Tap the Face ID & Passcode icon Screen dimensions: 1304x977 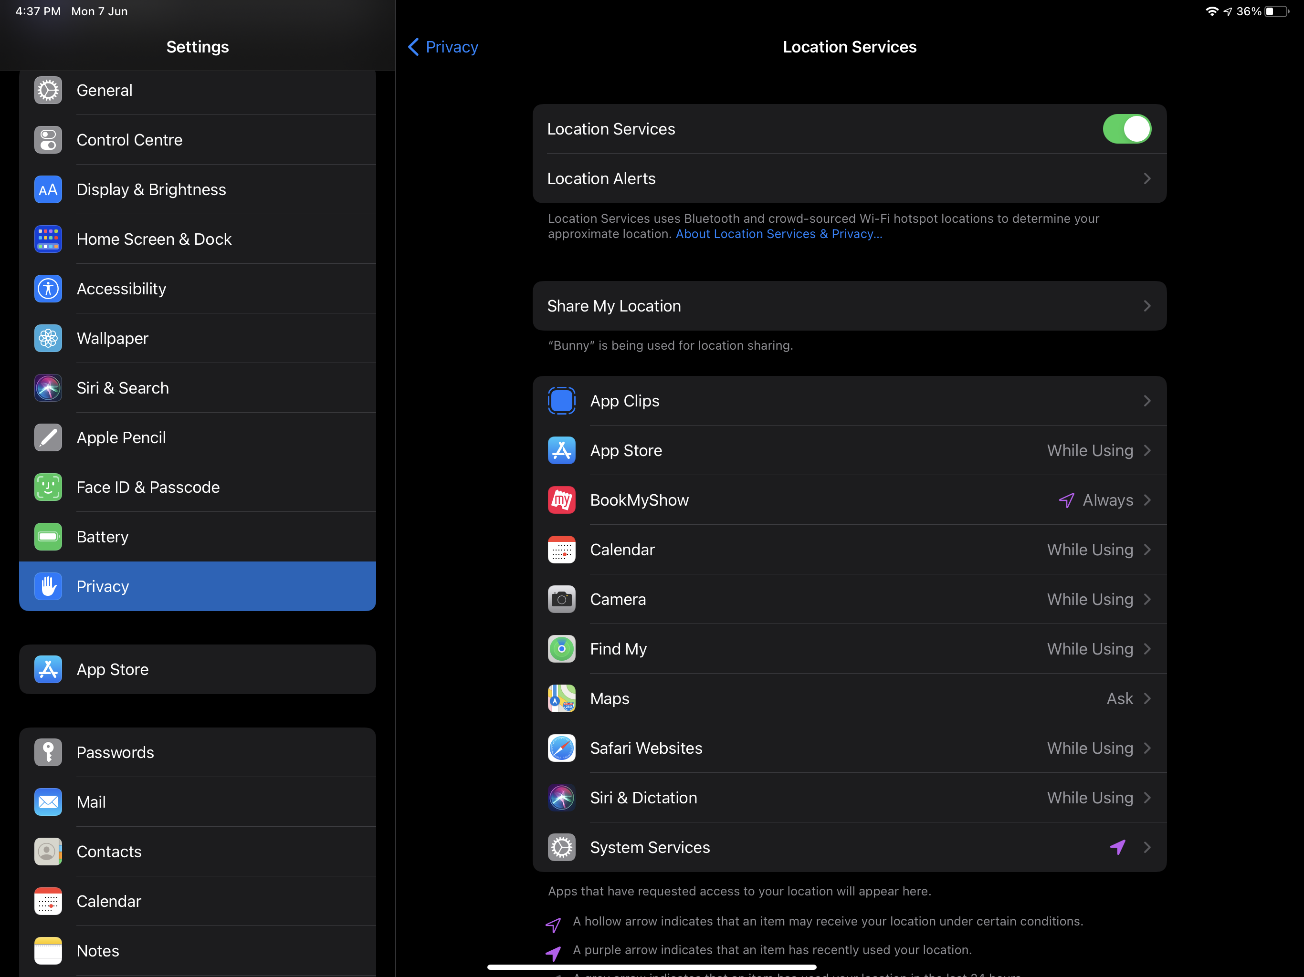(48, 488)
